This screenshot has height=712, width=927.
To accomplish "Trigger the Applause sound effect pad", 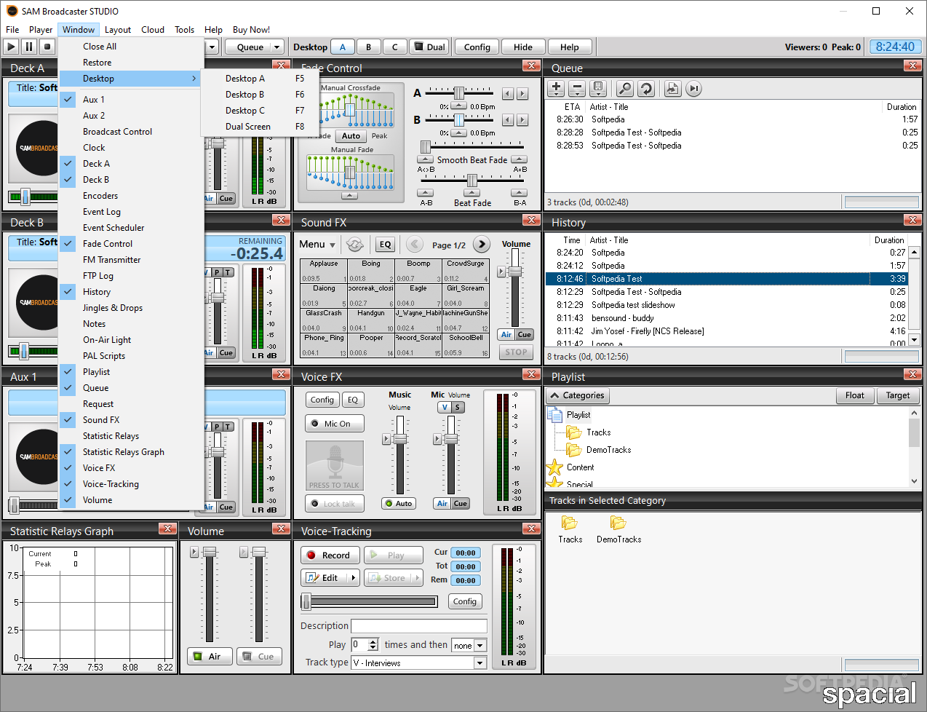I will tap(324, 271).
